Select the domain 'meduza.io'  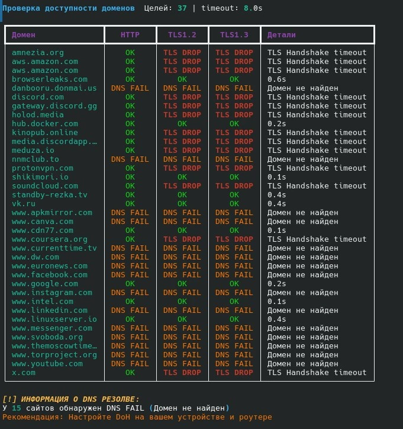coord(33,150)
